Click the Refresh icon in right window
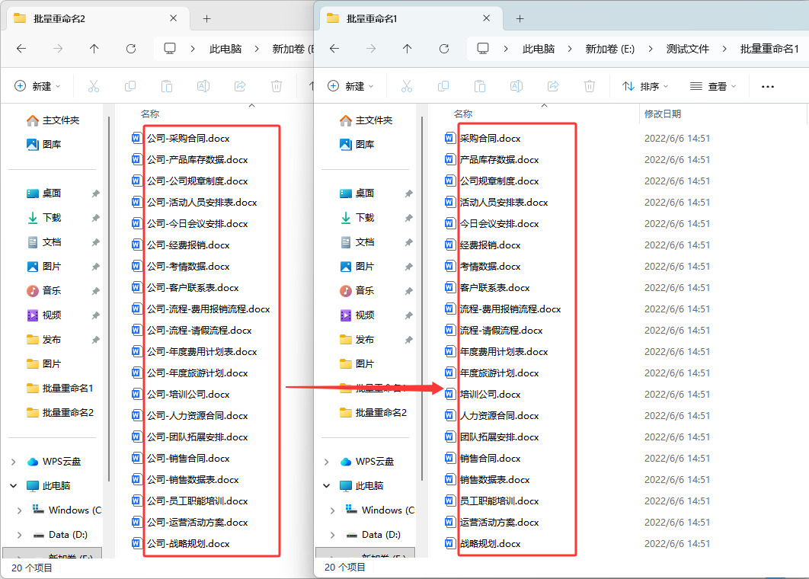Image resolution: width=809 pixels, height=579 pixels. click(x=443, y=49)
